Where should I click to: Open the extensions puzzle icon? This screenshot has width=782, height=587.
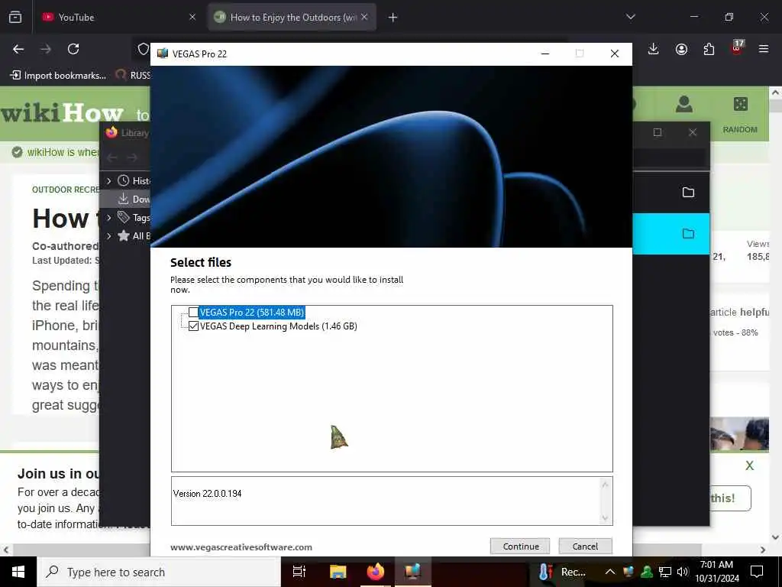(x=709, y=49)
